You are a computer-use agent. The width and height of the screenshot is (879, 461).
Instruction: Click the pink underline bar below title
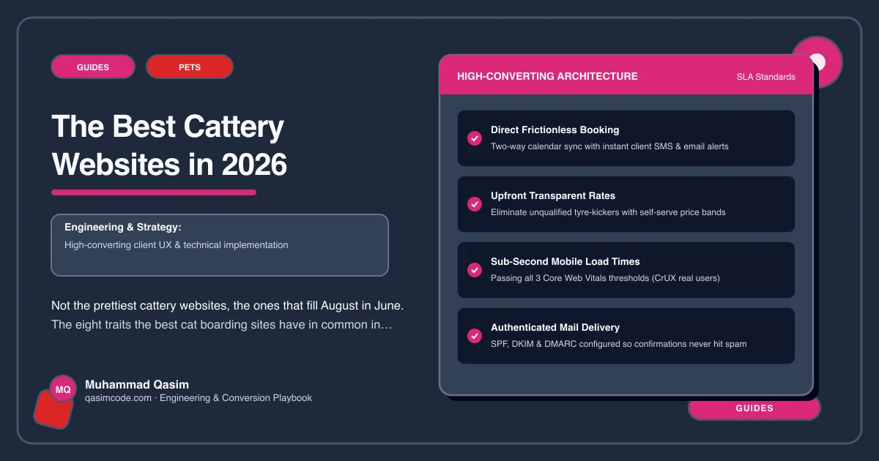pos(154,192)
